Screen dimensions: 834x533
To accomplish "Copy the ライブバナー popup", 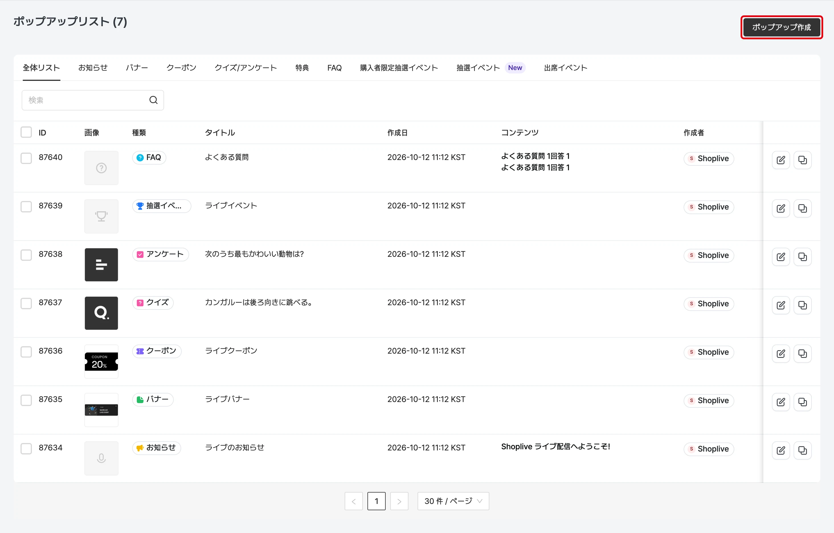I will 802,402.
